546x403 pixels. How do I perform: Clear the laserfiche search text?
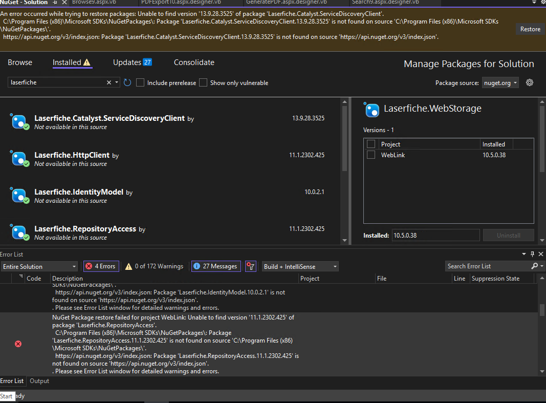(109, 82)
